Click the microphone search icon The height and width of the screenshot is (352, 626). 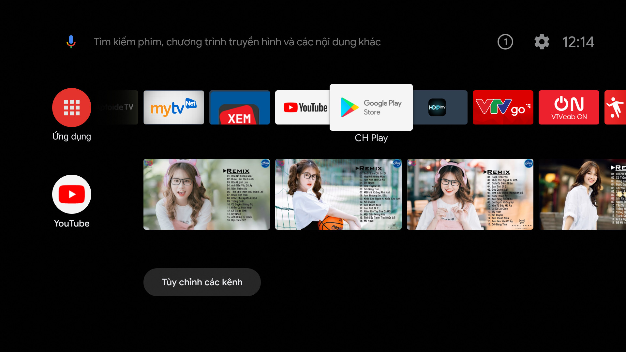pos(70,42)
